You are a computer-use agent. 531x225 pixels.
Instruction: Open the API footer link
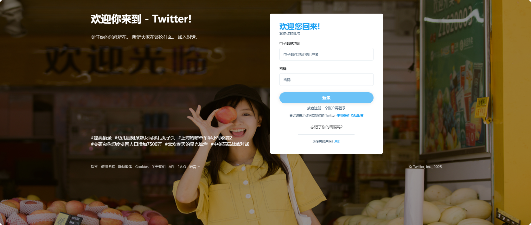(x=171, y=167)
